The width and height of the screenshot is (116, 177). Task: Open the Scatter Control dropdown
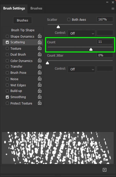81,33
